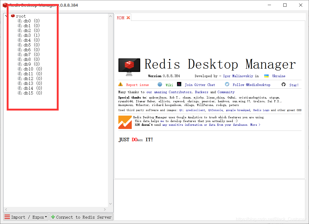Image resolution: width=309 pixels, height=224 pixels.
Task: Click the database icon next to db7
Action: [x=20, y=54]
